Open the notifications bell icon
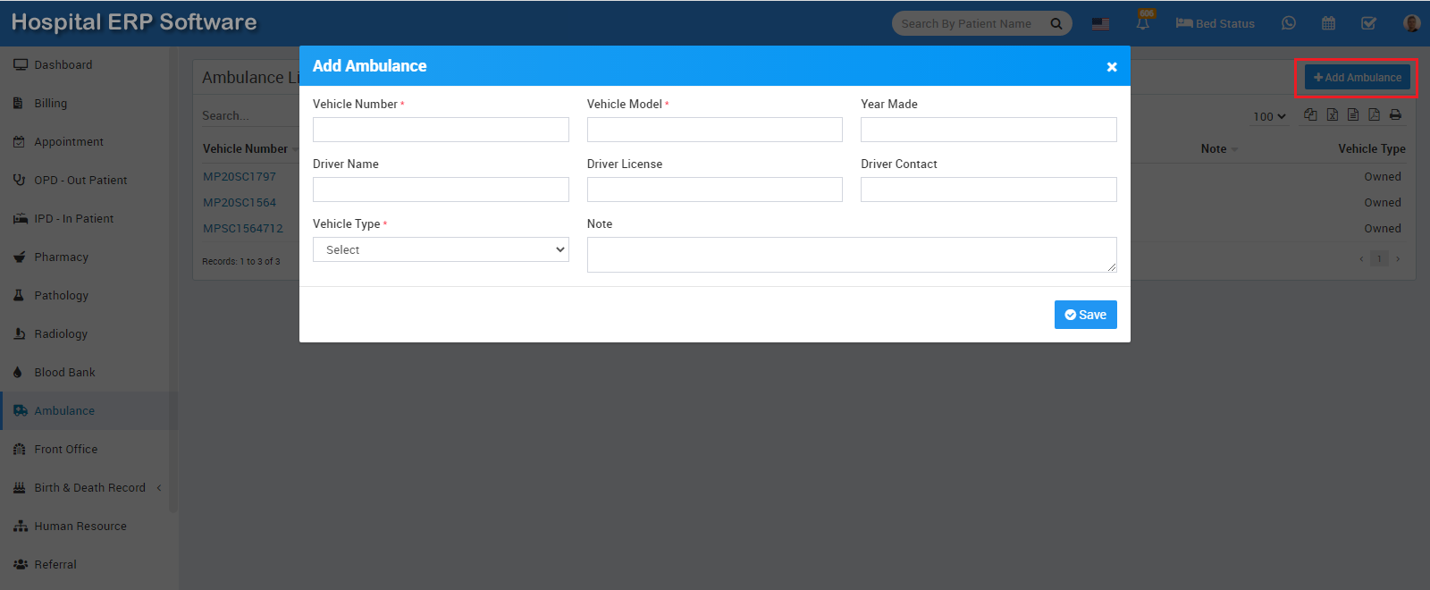The width and height of the screenshot is (1430, 590). (x=1143, y=22)
